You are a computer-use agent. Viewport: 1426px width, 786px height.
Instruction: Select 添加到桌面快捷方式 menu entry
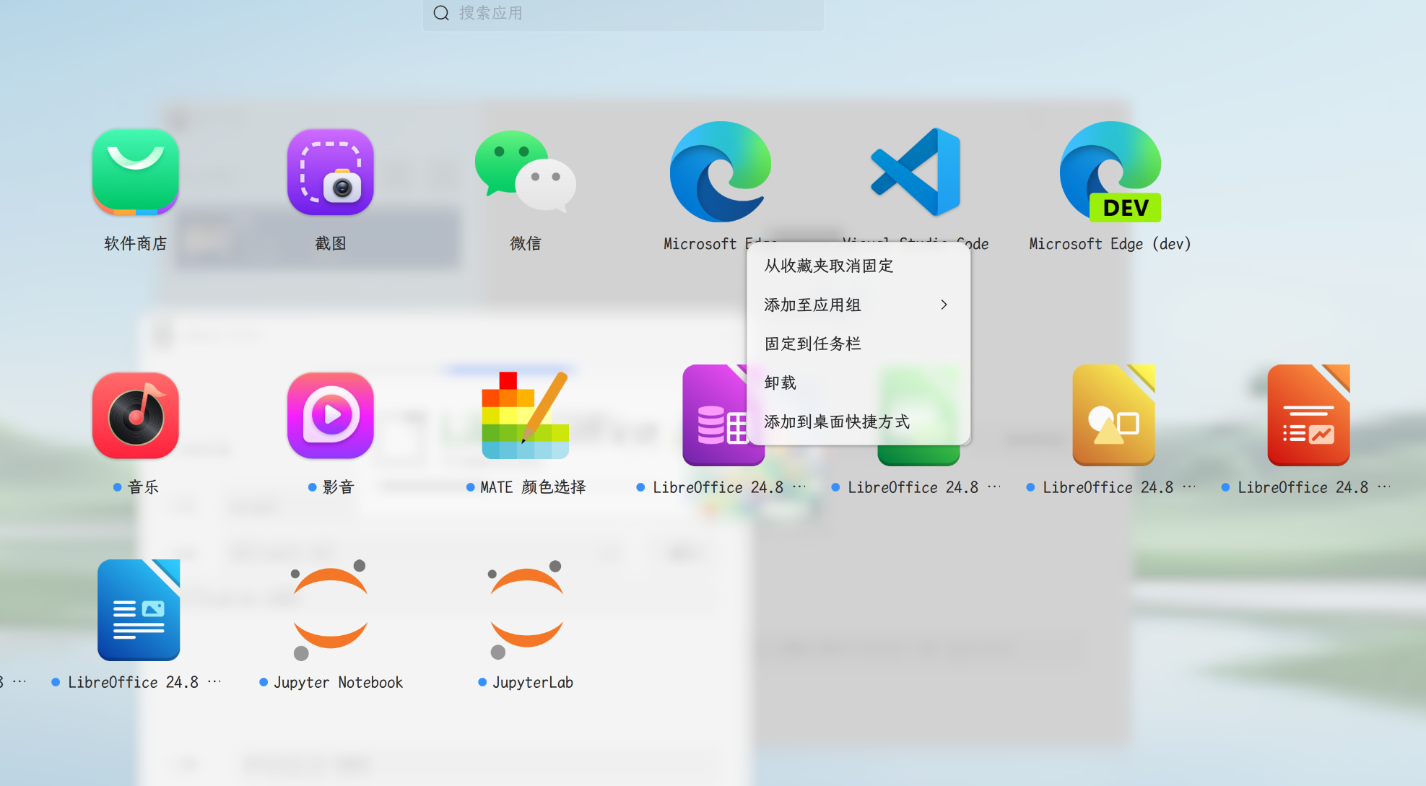(858, 422)
